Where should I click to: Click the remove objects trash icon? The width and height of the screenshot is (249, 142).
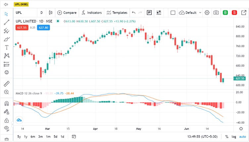tap(7, 139)
